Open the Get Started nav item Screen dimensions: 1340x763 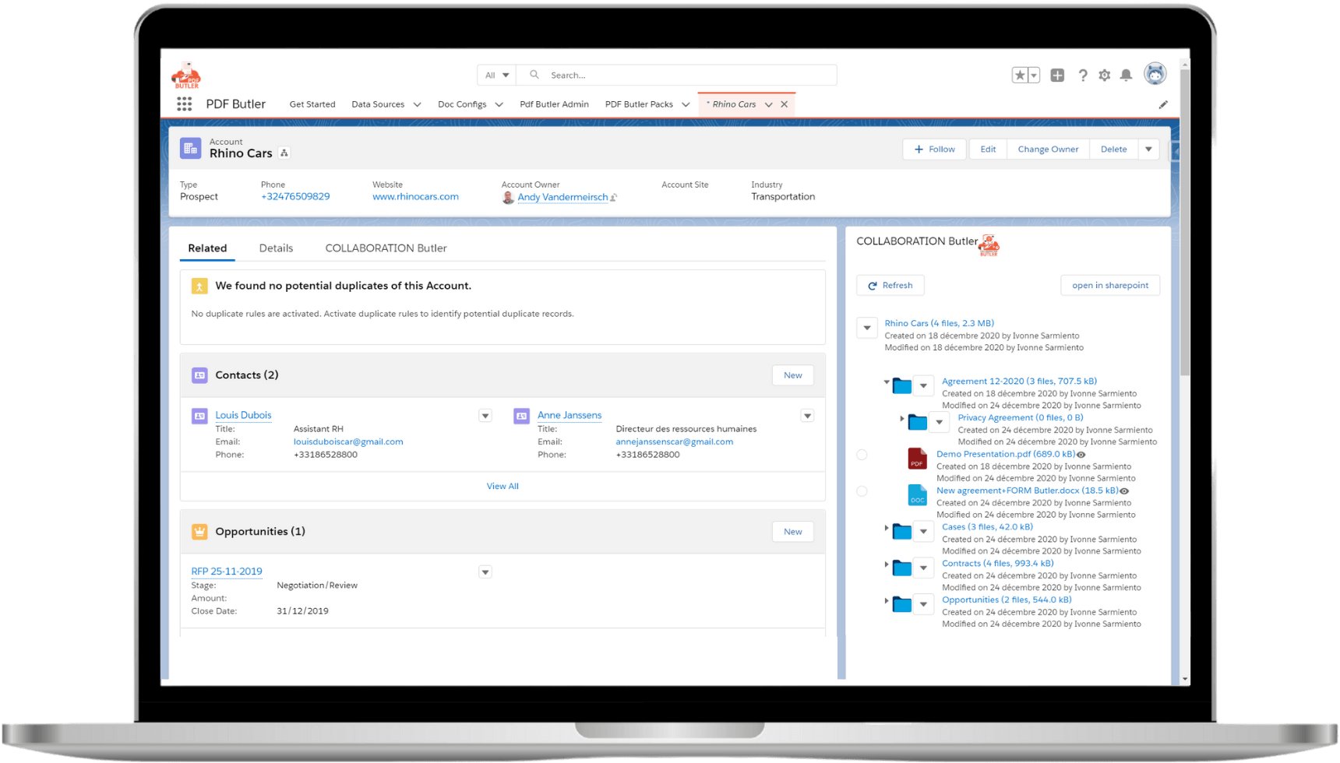[312, 104]
